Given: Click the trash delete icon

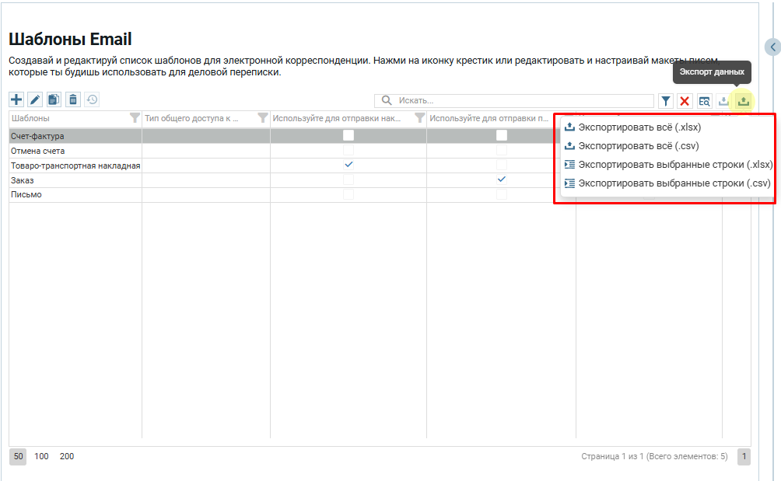Looking at the screenshot, I should coord(73,99).
